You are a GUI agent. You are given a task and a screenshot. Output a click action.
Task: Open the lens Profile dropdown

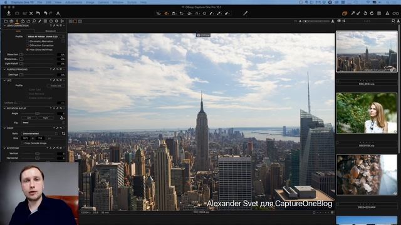point(46,36)
